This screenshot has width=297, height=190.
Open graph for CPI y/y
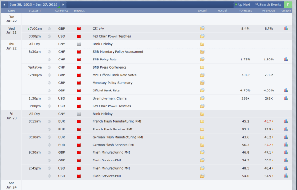click(x=286, y=29)
